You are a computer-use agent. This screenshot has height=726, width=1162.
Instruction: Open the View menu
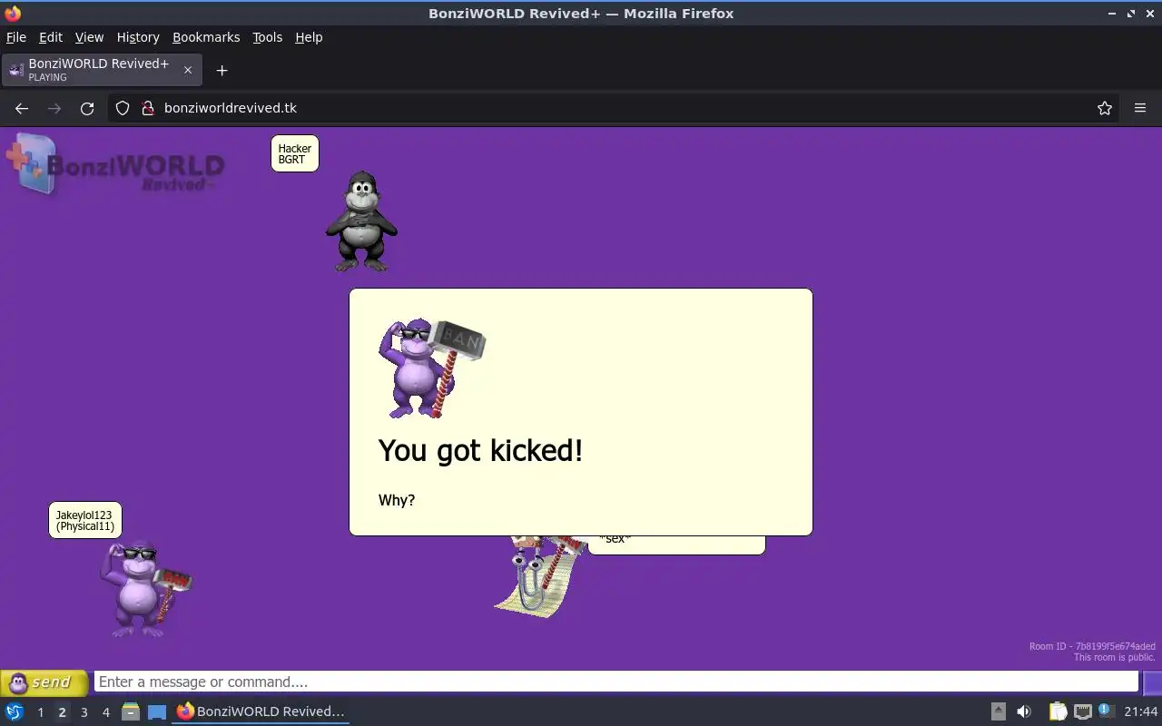pos(89,37)
